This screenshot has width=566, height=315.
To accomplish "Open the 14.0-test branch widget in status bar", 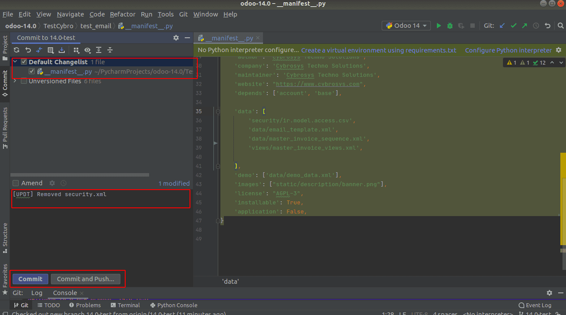I will (x=536, y=313).
